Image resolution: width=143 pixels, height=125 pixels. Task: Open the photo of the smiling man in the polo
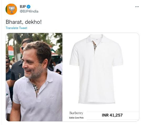coord(34,77)
